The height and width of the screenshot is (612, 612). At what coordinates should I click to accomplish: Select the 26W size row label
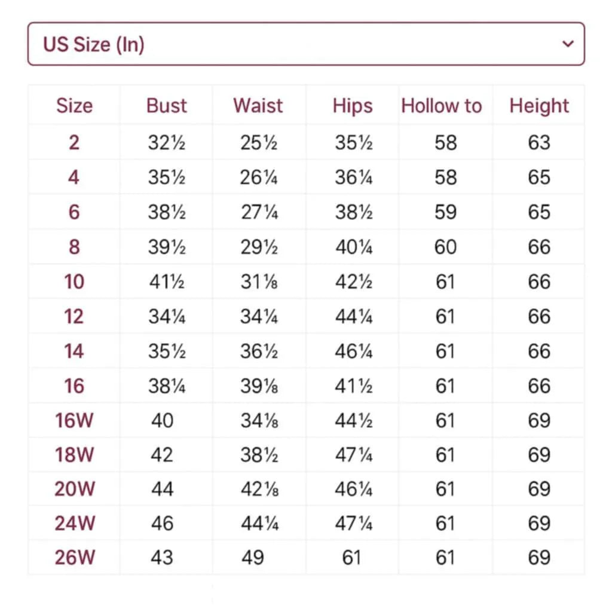[x=75, y=558]
